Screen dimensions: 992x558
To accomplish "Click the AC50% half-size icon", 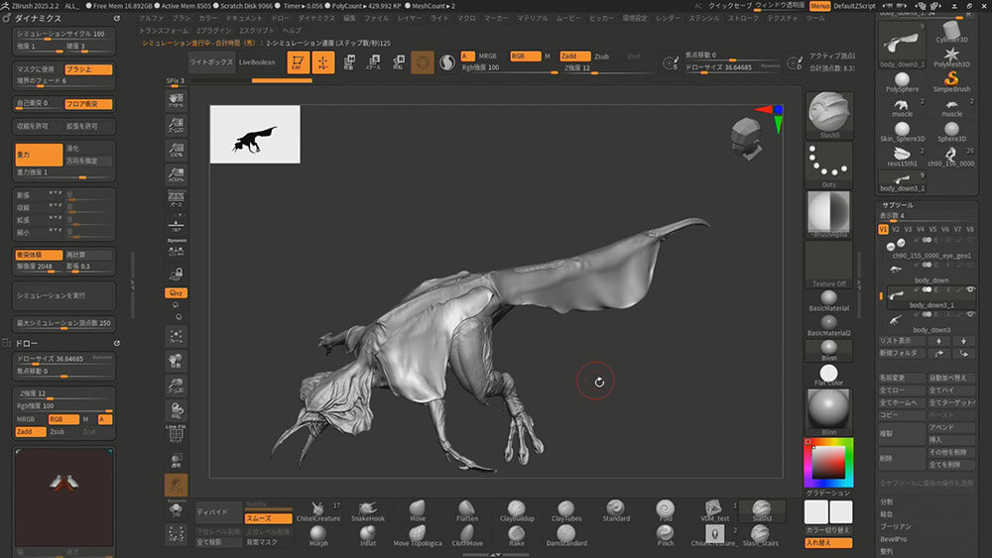I will tap(176, 174).
